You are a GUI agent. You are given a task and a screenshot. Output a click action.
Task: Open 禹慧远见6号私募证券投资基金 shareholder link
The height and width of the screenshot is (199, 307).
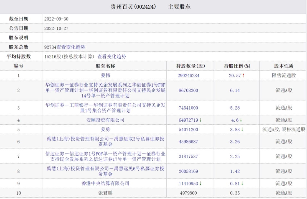click(x=105, y=171)
